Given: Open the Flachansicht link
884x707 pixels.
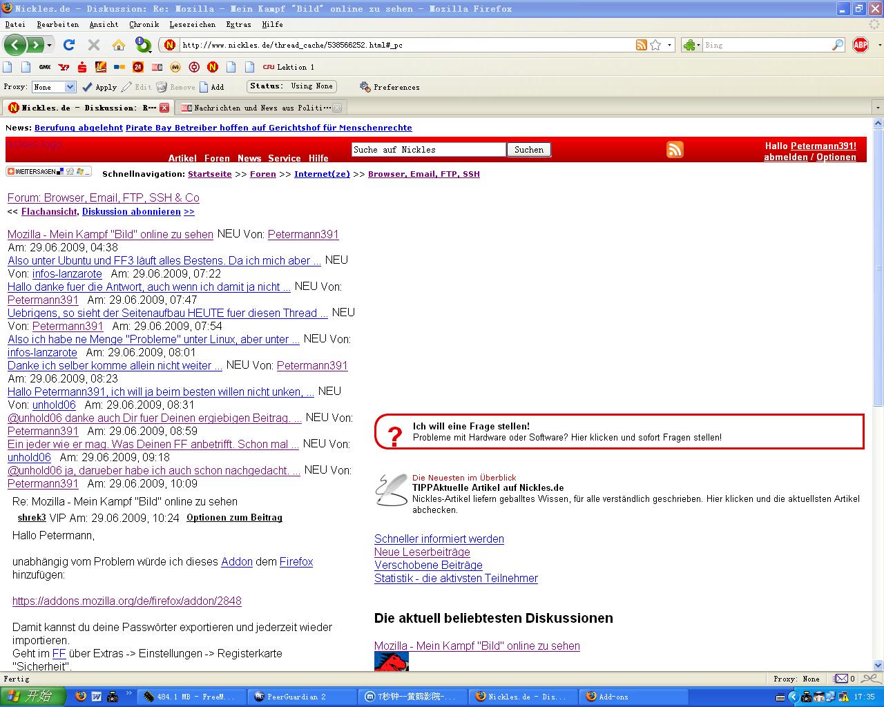Looking at the screenshot, I should click(x=50, y=212).
